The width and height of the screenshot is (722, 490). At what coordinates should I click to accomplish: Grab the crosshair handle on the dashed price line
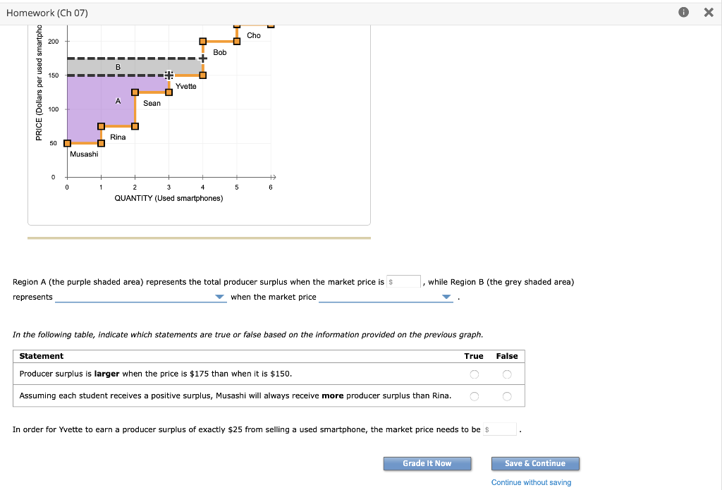(x=169, y=75)
